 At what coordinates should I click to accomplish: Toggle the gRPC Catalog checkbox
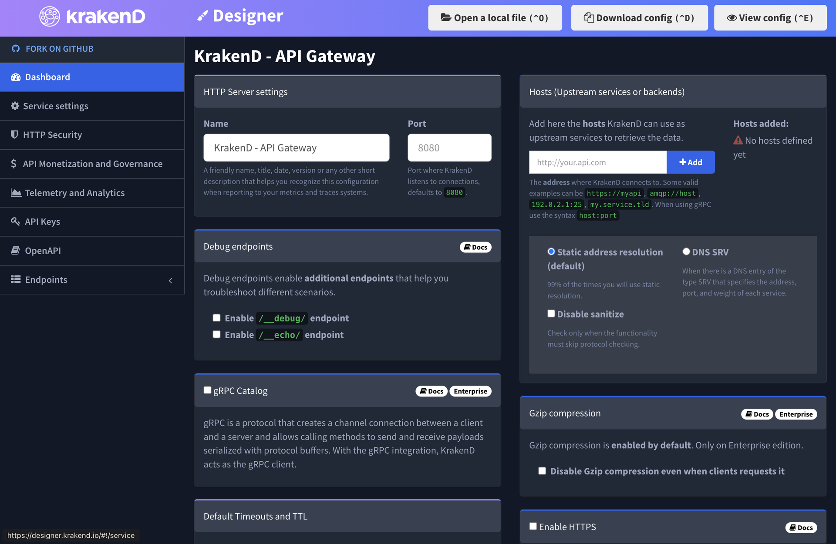[x=208, y=390]
